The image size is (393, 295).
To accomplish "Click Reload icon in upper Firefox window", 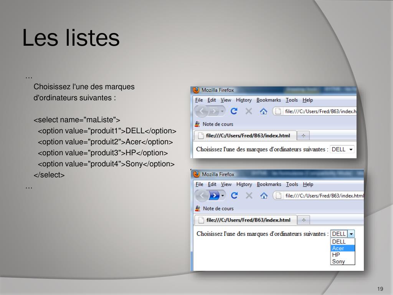I will point(234,111).
